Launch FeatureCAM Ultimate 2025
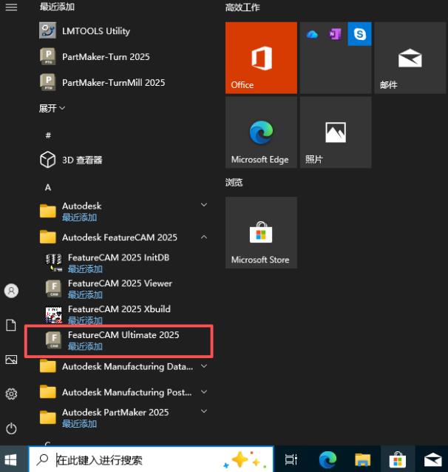The image size is (448, 472). coord(119,340)
